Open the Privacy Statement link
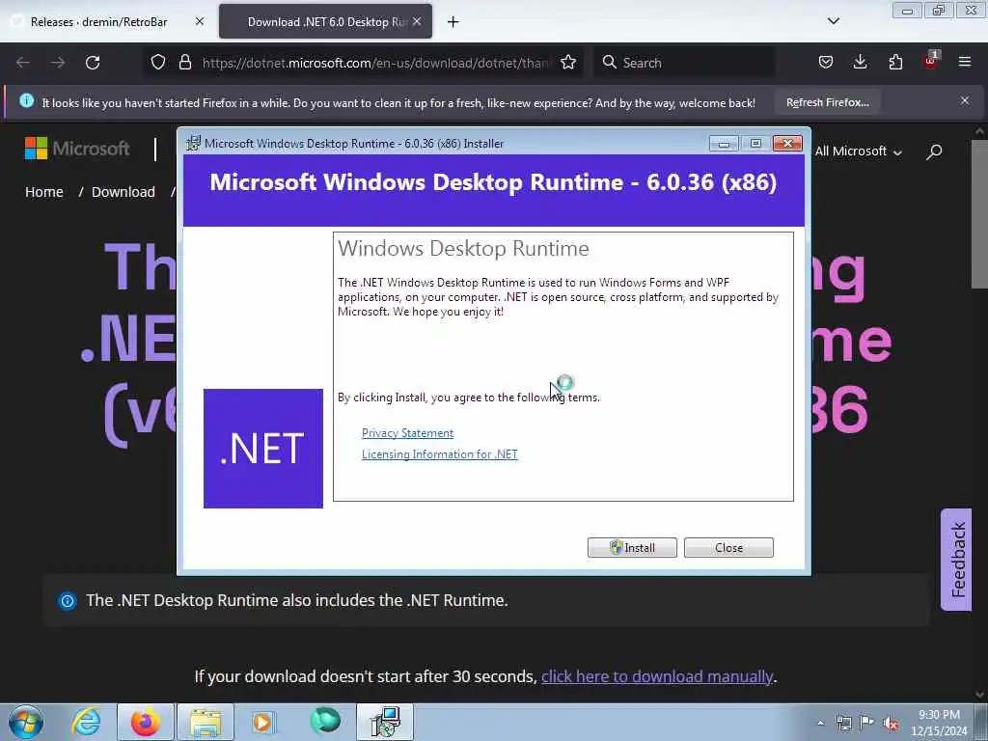Image resolution: width=988 pixels, height=741 pixels. tap(408, 433)
